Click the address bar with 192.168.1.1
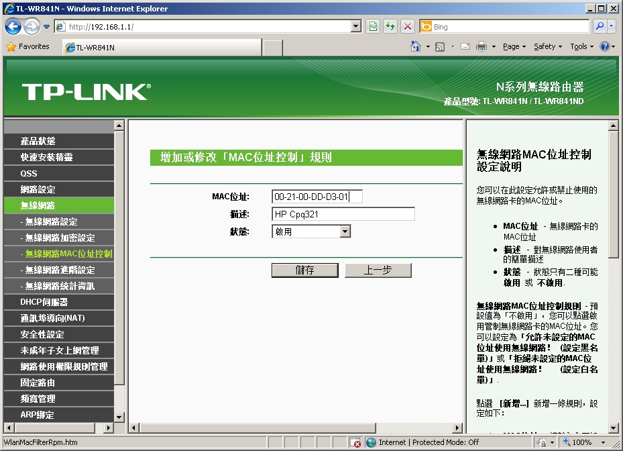 click(x=203, y=27)
